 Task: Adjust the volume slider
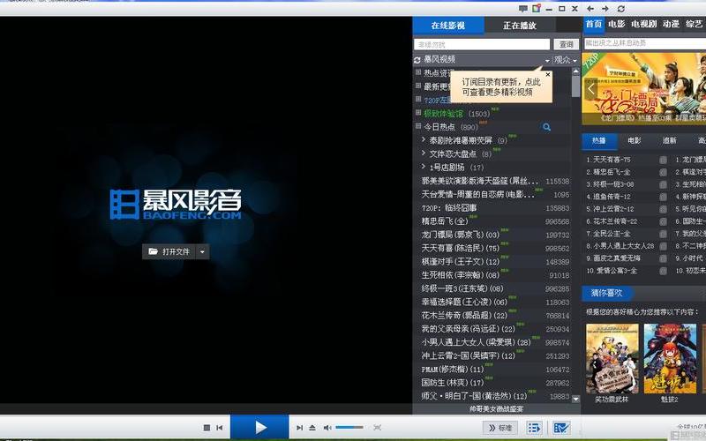click(349, 428)
